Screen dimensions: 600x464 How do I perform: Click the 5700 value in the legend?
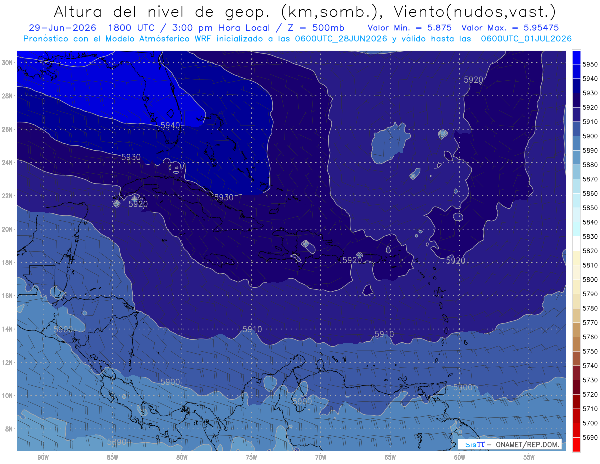click(x=590, y=423)
